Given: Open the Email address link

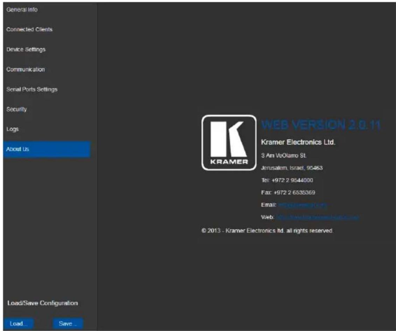Looking at the screenshot, I should coord(303,205).
